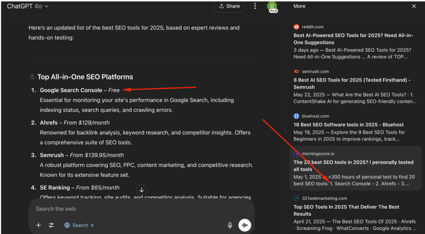
Task: Click the TOP arrow emoji icon
Action: click(32, 77)
